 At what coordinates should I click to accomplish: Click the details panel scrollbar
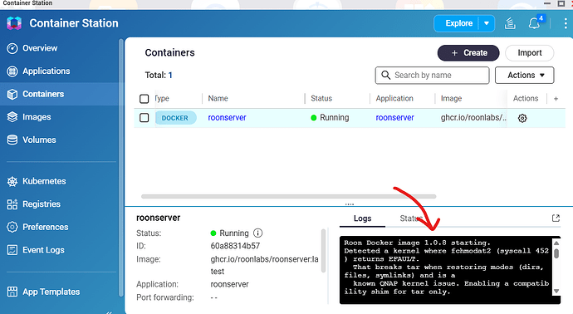coord(323,250)
